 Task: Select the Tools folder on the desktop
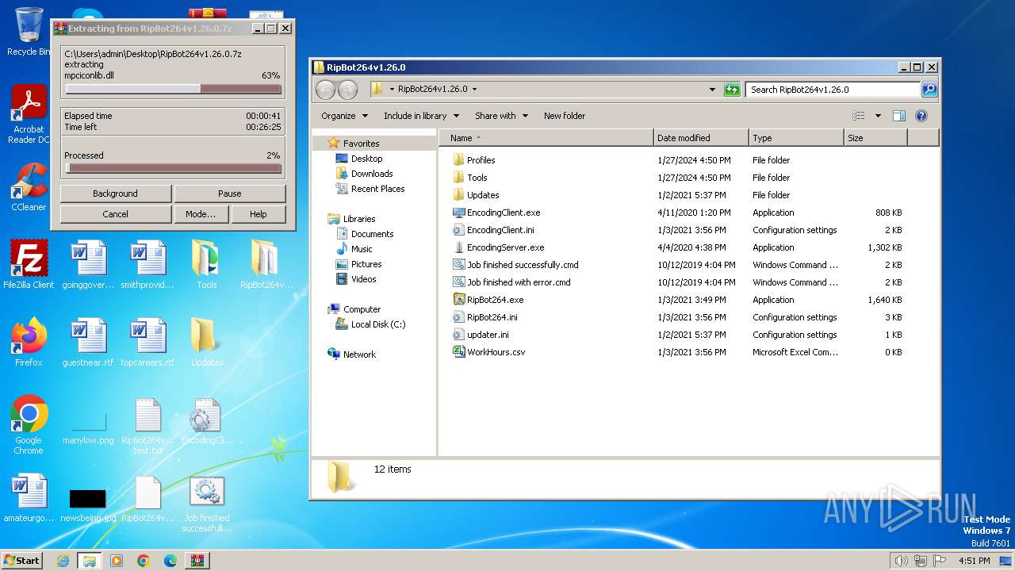(206, 265)
